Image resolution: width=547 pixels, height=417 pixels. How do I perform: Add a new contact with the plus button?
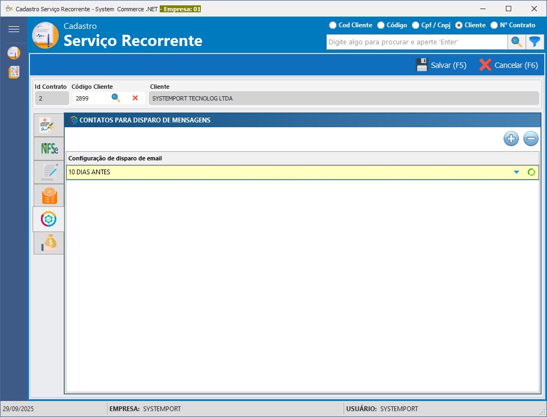point(511,138)
